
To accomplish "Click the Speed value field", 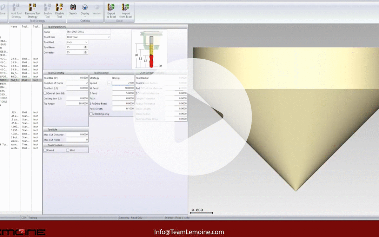I will 123,83.
